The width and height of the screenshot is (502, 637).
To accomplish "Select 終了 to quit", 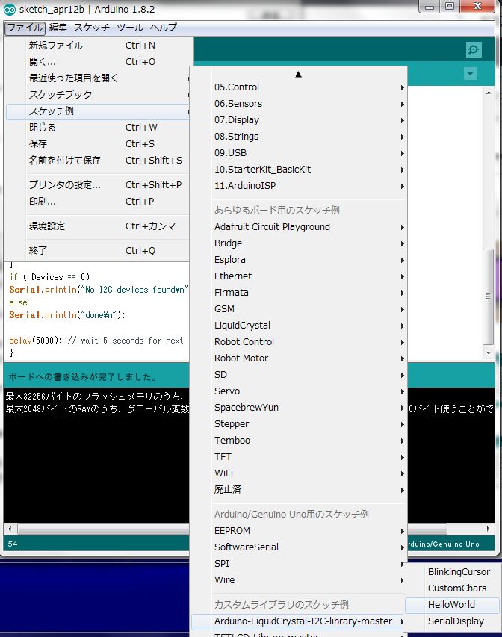I will pyautogui.click(x=98, y=251).
